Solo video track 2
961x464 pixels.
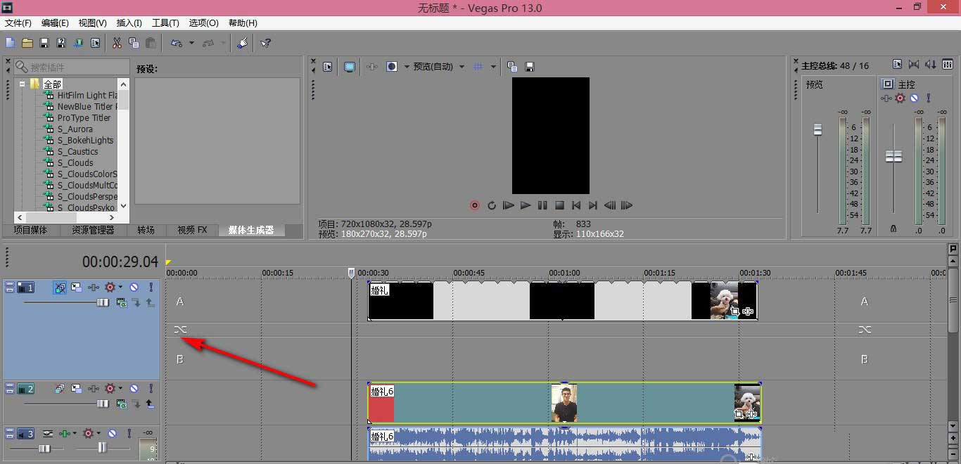[x=151, y=388]
